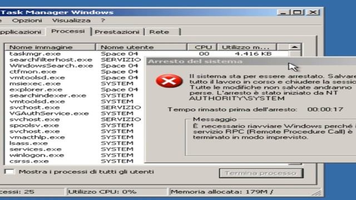The width and height of the screenshot is (356, 200).
Task: Click the 4.416 KB memory value
Action: click(253, 54)
